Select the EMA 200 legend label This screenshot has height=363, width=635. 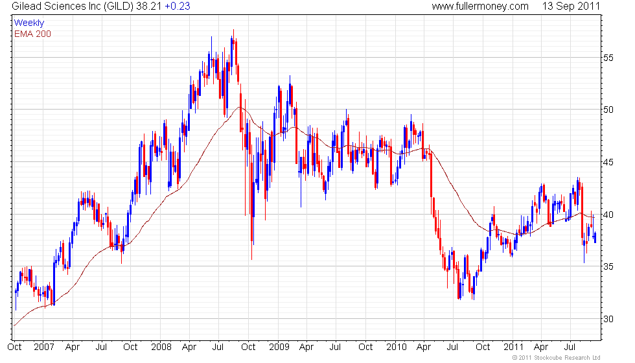(x=32, y=34)
